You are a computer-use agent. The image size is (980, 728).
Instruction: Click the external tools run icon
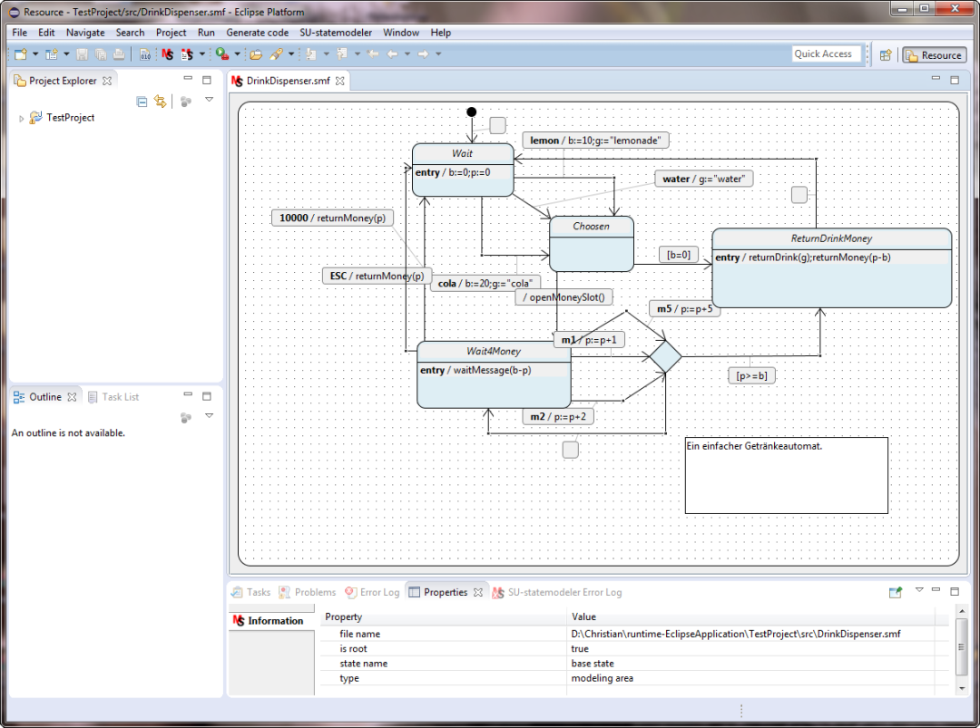coord(222,54)
